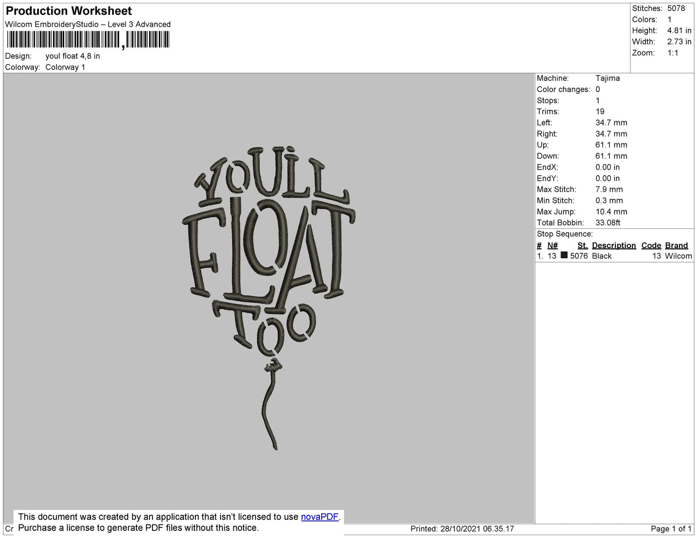Select the Machine value Tajima
Image resolution: width=697 pixels, height=538 pixels.
click(608, 78)
